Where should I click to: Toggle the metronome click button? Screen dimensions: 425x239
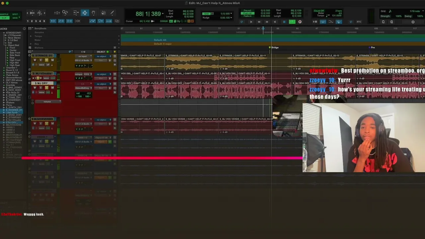click(323, 22)
